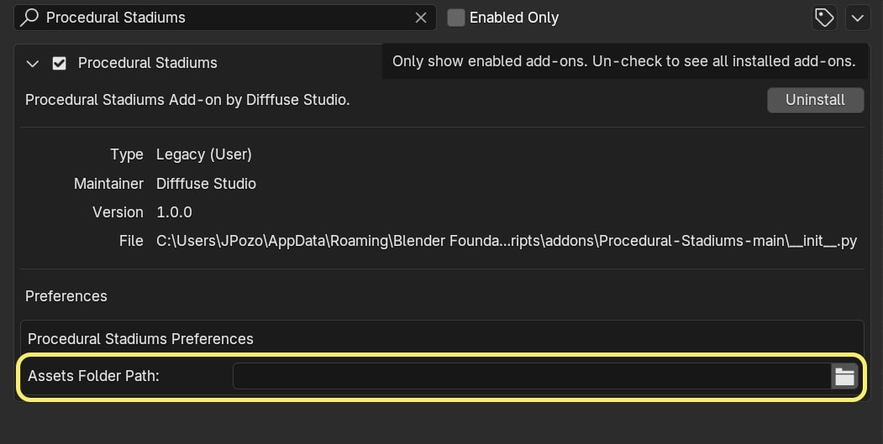This screenshot has width=883, height=444.
Task: Click the Procedural Stadiums Preferences heading
Action: [140, 339]
